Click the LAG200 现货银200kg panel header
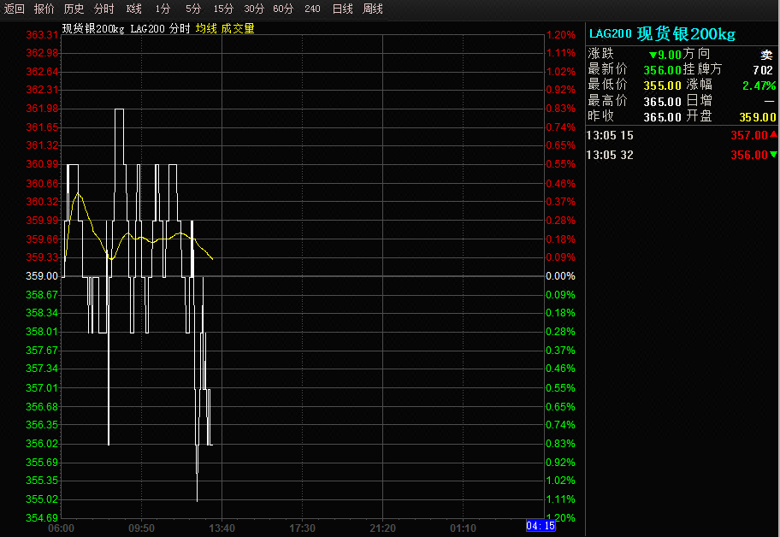Viewport: 780px width, 537px height. point(662,34)
